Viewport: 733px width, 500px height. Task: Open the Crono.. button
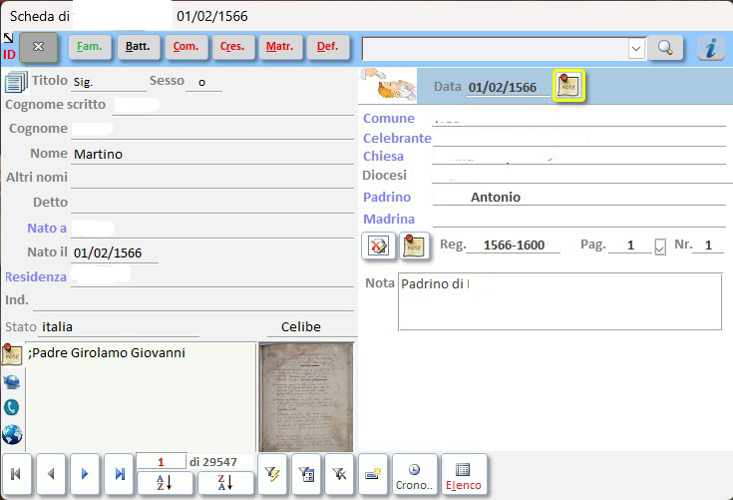tap(415, 474)
